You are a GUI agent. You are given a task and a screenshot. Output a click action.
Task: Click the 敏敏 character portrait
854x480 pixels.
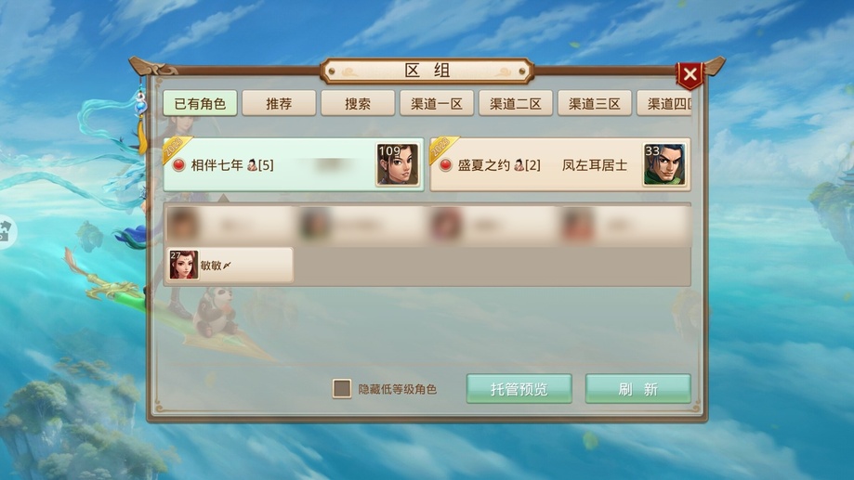pos(183,265)
